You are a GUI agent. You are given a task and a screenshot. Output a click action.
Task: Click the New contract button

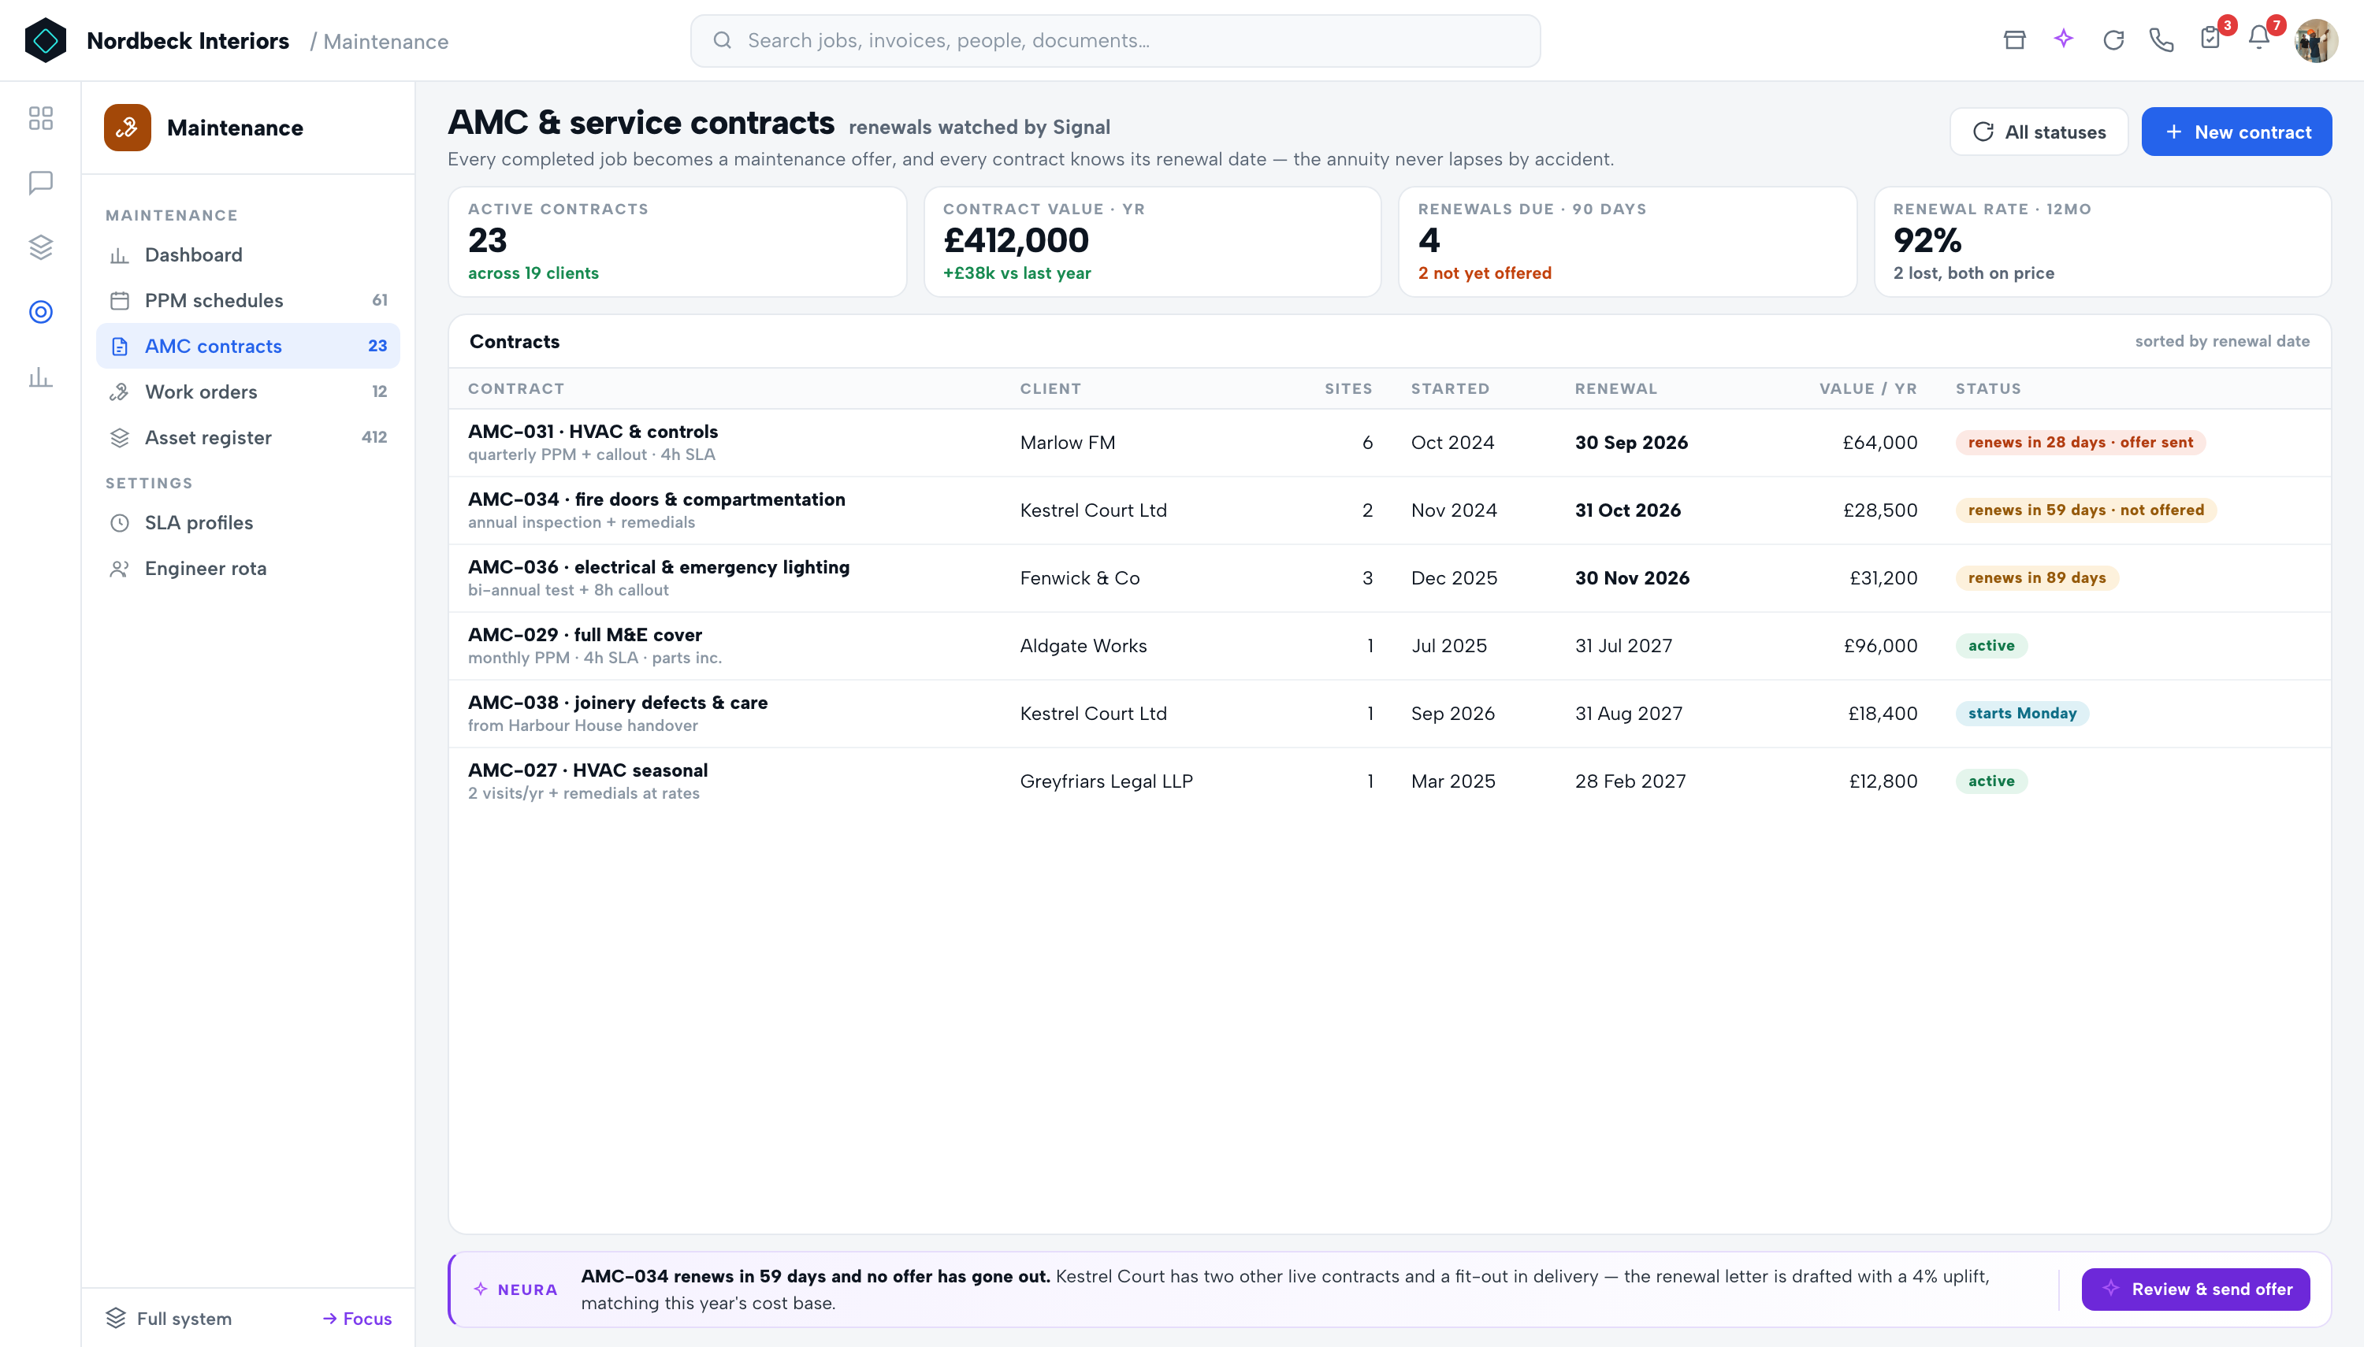click(x=2236, y=132)
